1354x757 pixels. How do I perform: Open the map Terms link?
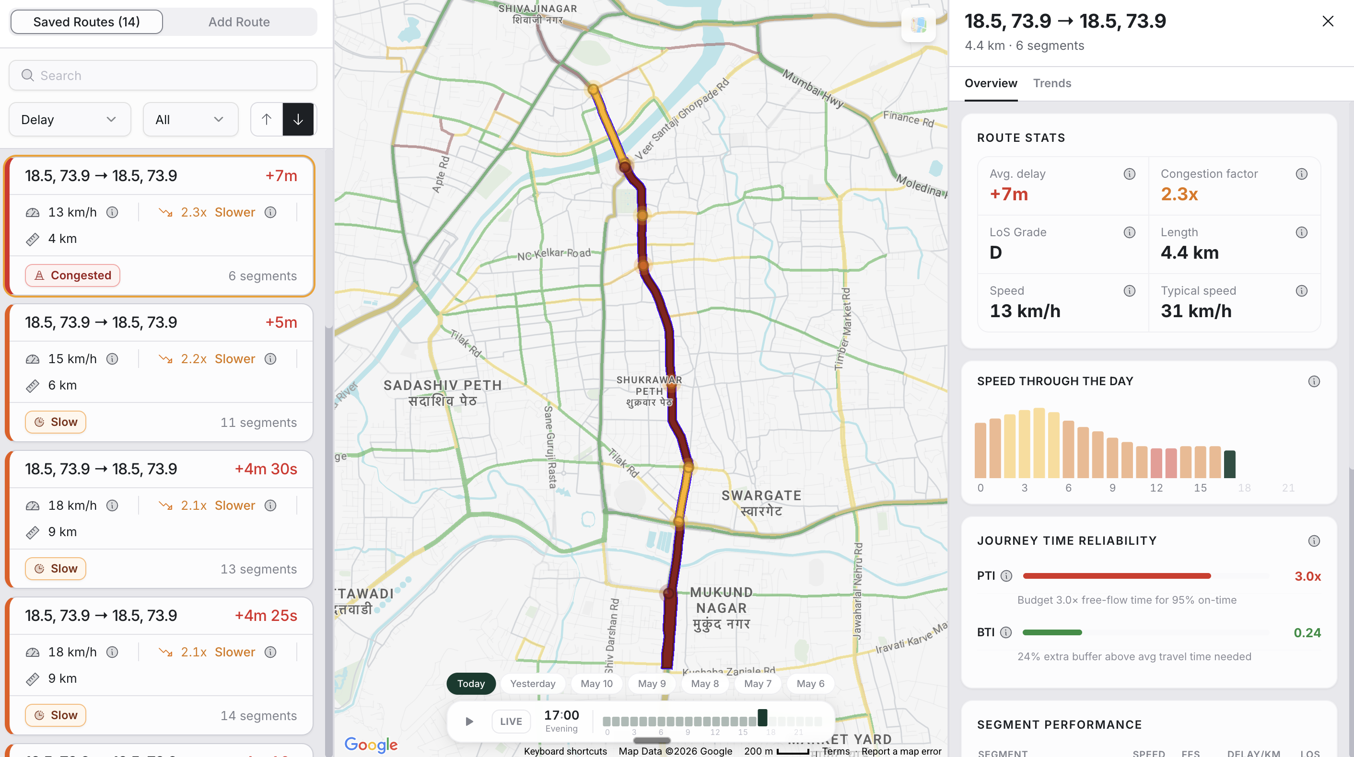click(836, 751)
